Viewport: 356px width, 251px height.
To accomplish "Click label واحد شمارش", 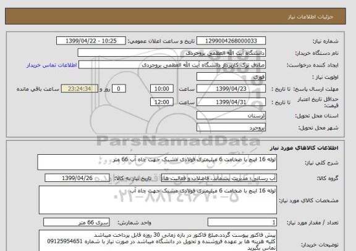I will [134, 223].
